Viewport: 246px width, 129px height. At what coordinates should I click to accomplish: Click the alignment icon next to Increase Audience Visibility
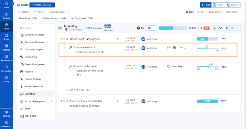pyautogui.click(x=118, y=101)
